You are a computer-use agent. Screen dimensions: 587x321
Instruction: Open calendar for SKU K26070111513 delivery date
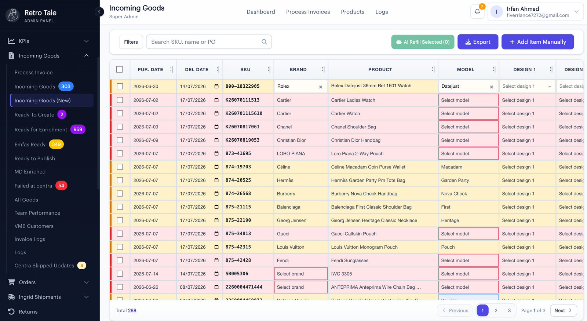216,100
